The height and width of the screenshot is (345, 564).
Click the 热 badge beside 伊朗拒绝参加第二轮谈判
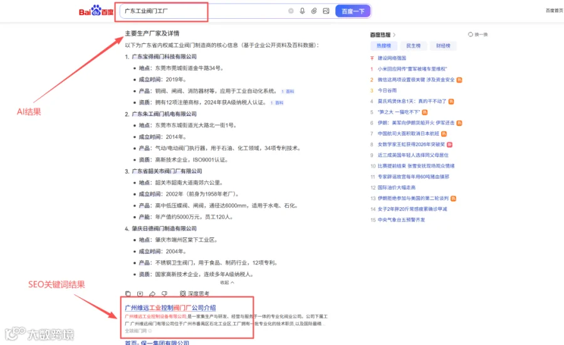tap(453, 198)
